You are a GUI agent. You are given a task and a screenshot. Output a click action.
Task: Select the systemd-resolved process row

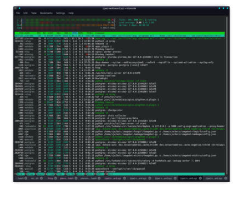[x=120, y=76]
